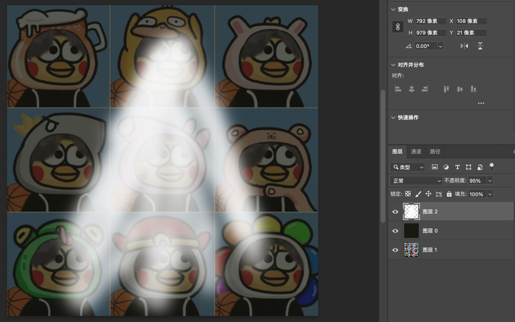The image size is (515, 322).
Task: Select layer name 图层 1
Action: (430, 250)
